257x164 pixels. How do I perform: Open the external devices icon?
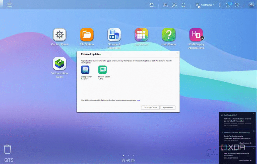pyautogui.click(x=174, y=5)
